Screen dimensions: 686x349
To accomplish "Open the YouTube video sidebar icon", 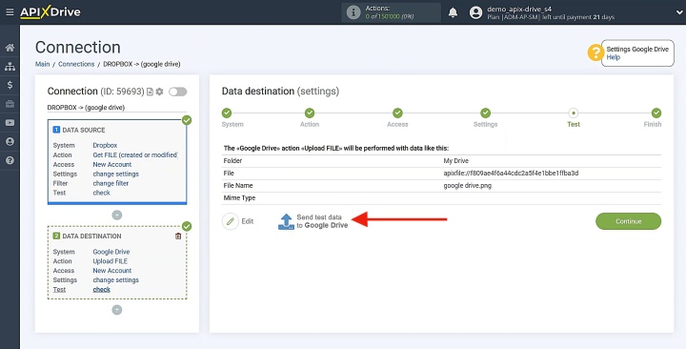I will tap(10, 123).
